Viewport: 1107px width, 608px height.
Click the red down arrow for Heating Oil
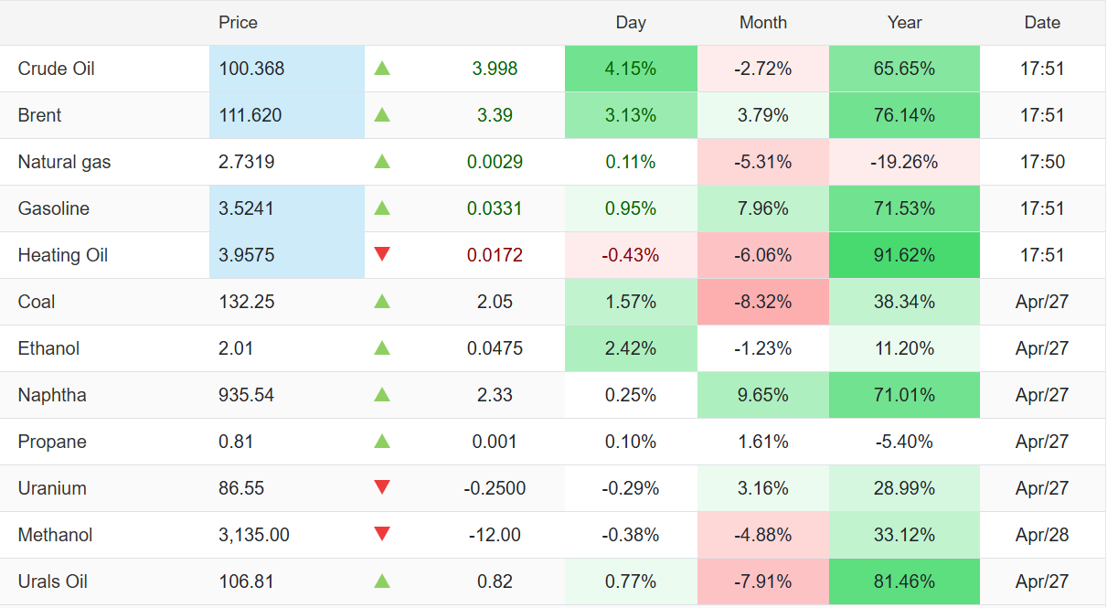tap(382, 254)
